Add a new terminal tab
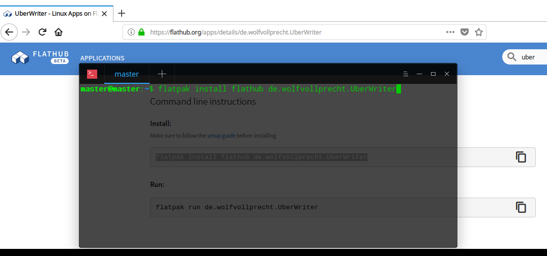Image resolution: width=547 pixels, height=256 pixels. (162, 74)
